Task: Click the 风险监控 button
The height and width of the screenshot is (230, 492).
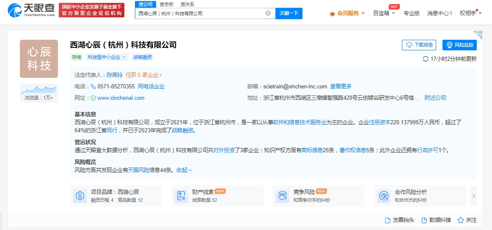Action: click(x=460, y=45)
